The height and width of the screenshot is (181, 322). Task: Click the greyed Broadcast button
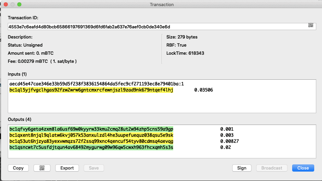[x=272, y=168]
